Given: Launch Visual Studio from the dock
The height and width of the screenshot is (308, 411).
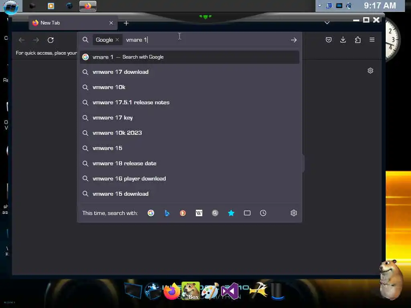Looking at the screenshot, I should coord(230,291).
